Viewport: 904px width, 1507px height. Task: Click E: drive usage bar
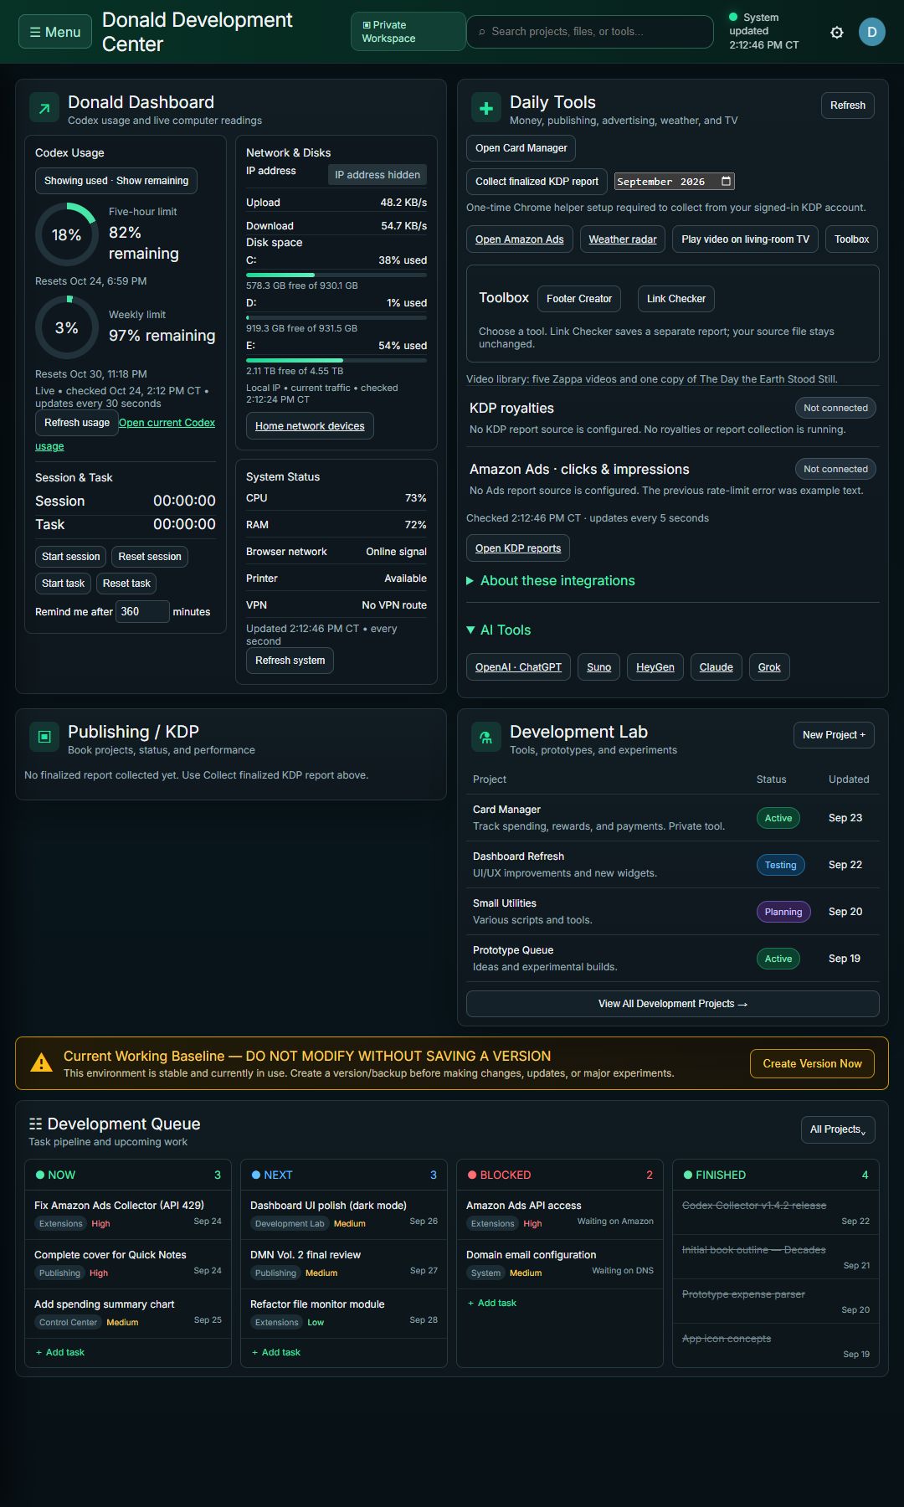click(336, 360)
